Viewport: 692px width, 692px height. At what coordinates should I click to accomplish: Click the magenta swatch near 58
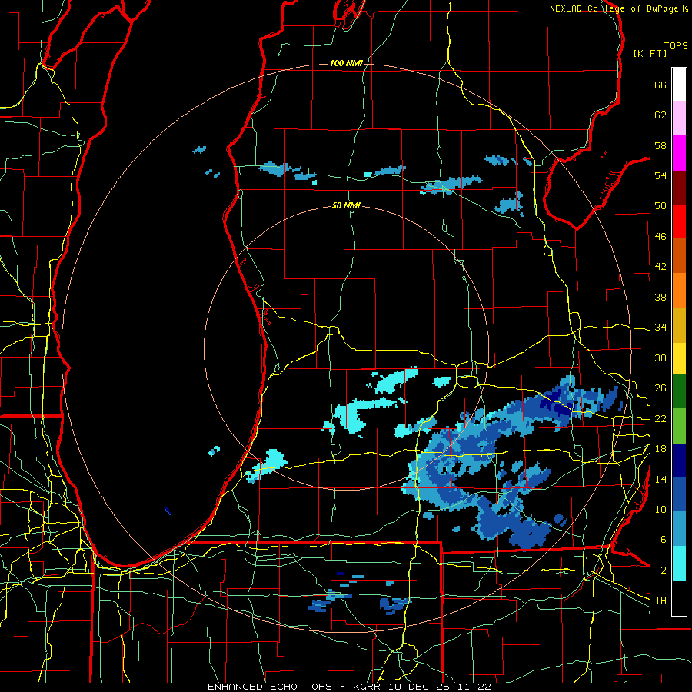pyautogui.click(x=679, y=153)
